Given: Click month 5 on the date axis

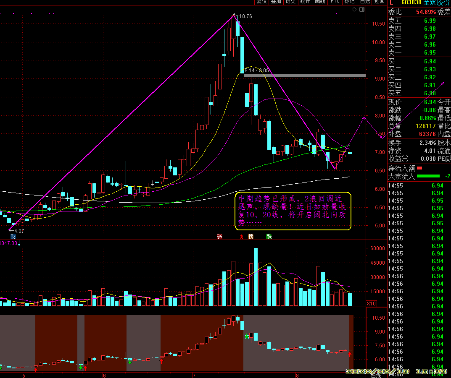Looking at the screenshot, I should [x=24, y=375].
